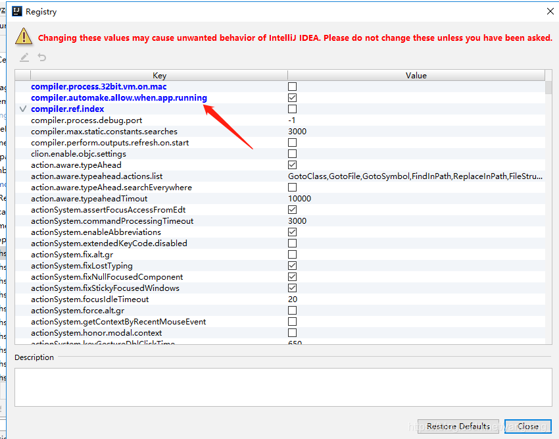The width and height of the screenshot is (559, 439).
Task: Uncheck actionSystem.fixLostTyping checkbox
Action: pos(293,265)
